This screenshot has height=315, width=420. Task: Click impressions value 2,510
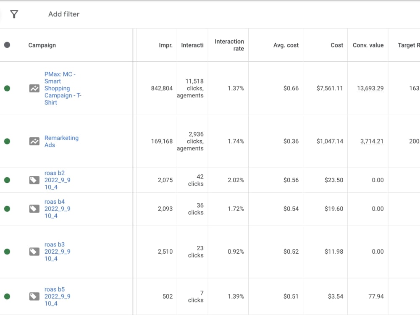(165, 252)
